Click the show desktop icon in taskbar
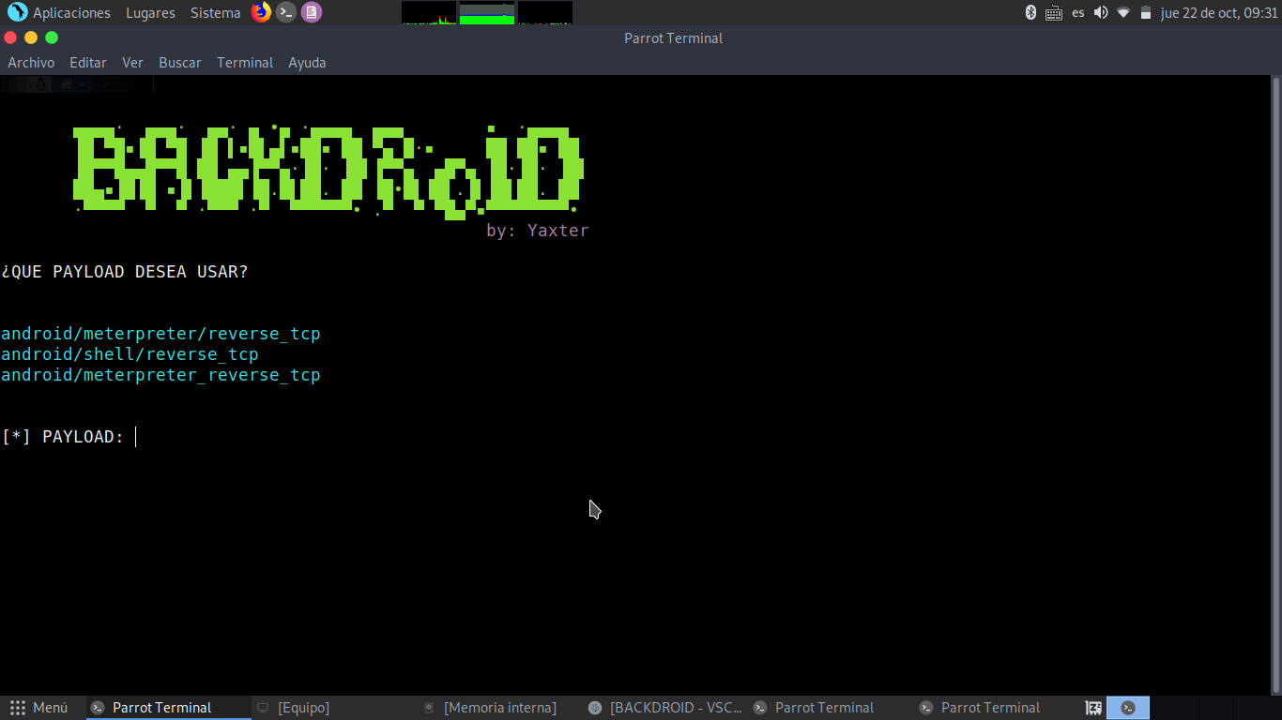Screen dimensions: 1282x720 click(x=1093, y=708)
